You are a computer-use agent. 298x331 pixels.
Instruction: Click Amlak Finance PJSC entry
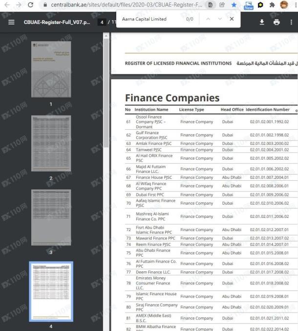pos(154,143)
